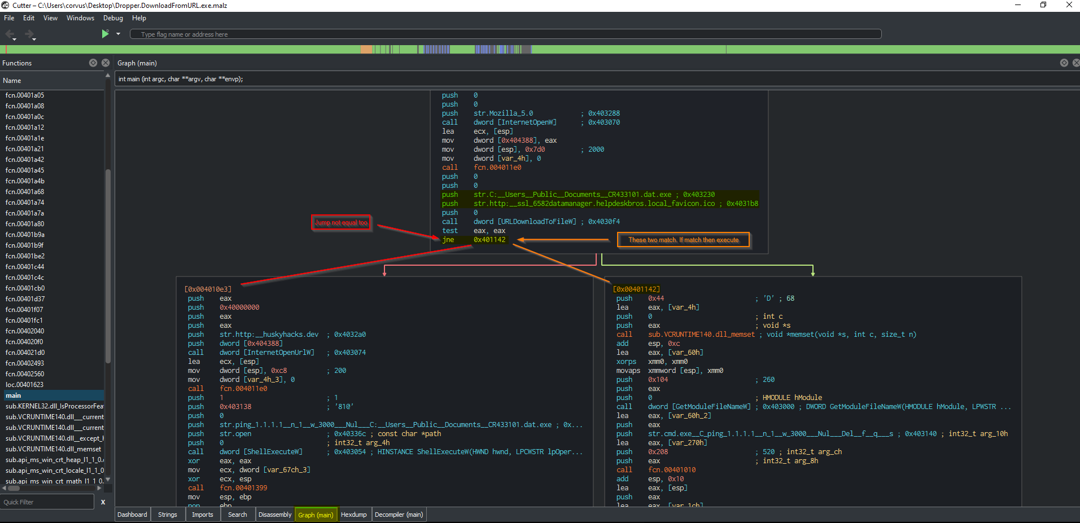
Task: Click dword [GetModuleFileNameW] call operand
Action: click(699, 407)
